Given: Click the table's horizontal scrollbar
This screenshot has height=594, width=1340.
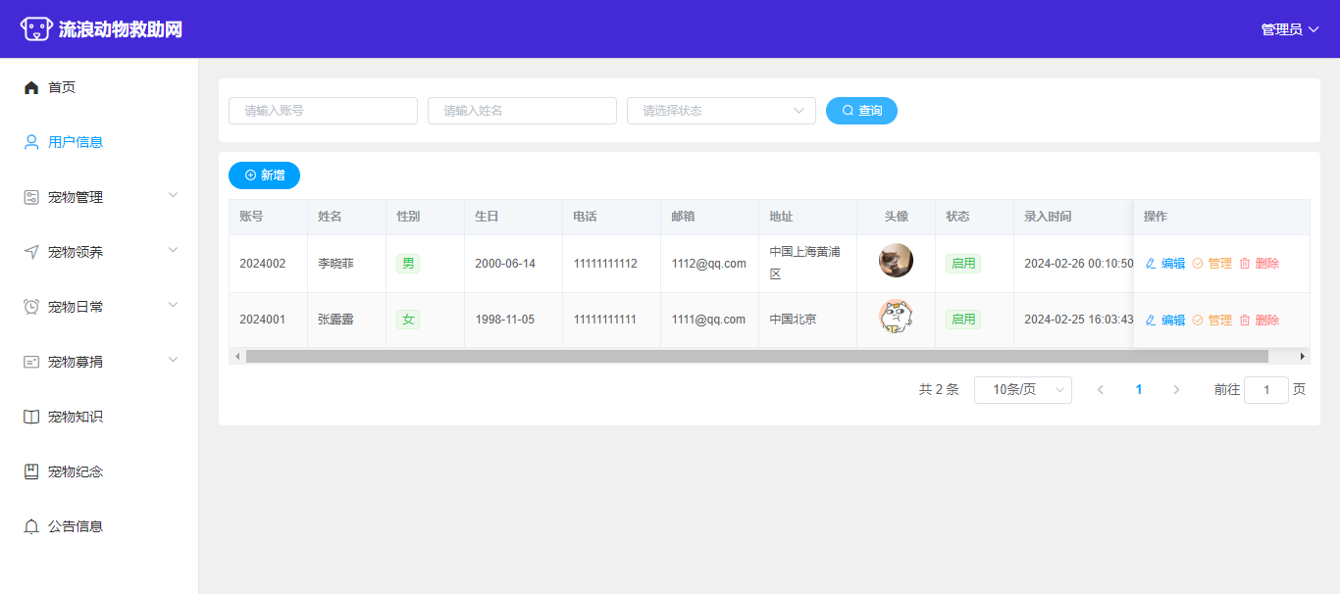Looking at the screenshot, I should click(x=755, y=357).
